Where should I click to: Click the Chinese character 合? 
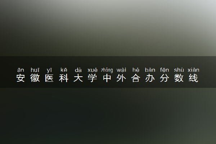tap(136, 78)
